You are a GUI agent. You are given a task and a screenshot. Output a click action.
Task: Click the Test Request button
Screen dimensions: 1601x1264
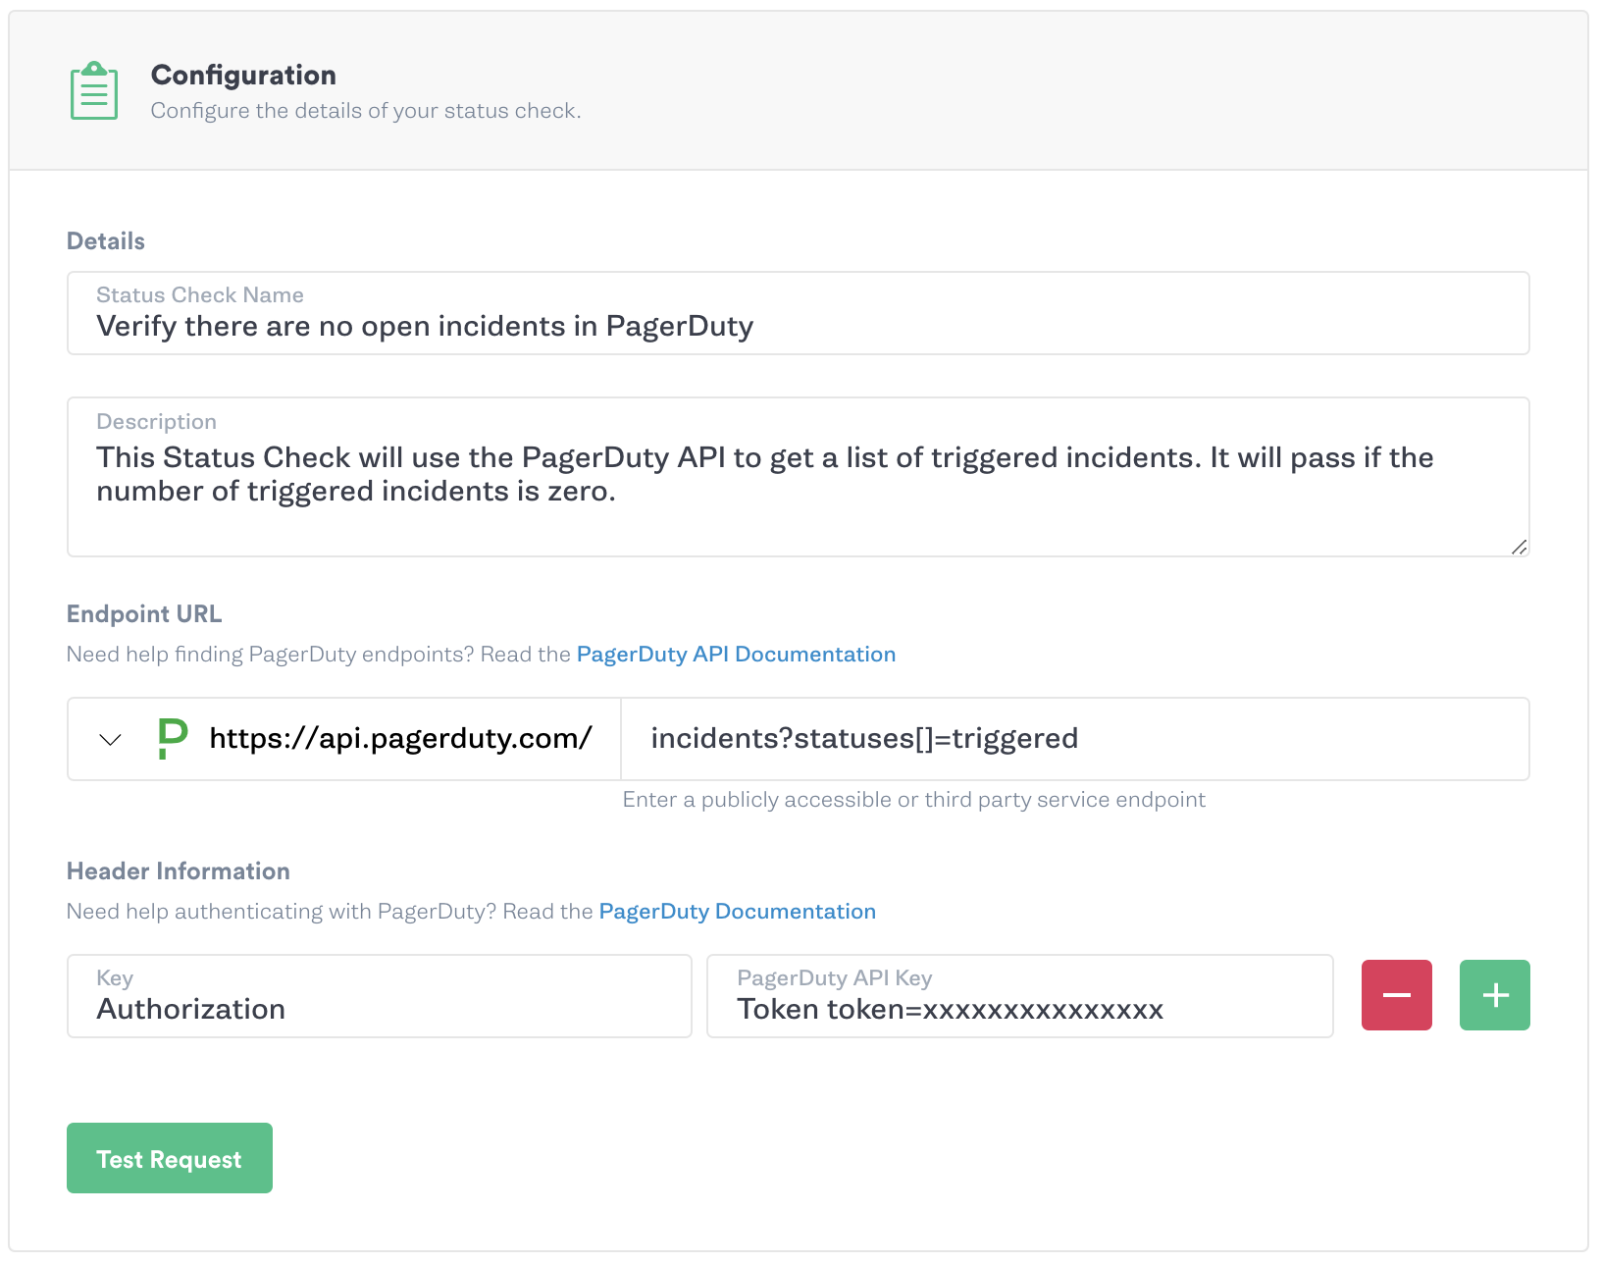click(168, 1158)
